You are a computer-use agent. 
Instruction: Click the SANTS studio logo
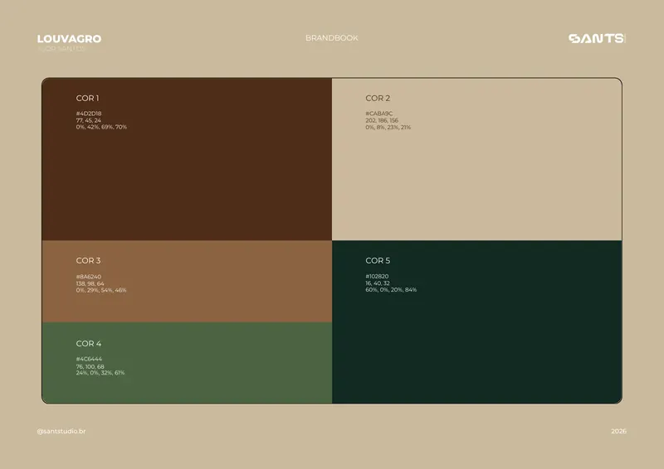tap(597, 38)
